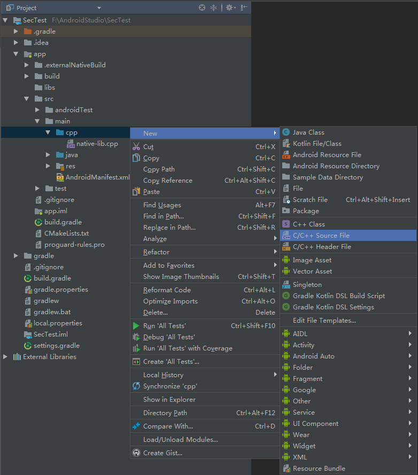Select native-lib.cpp file icon

pos(71,144)
